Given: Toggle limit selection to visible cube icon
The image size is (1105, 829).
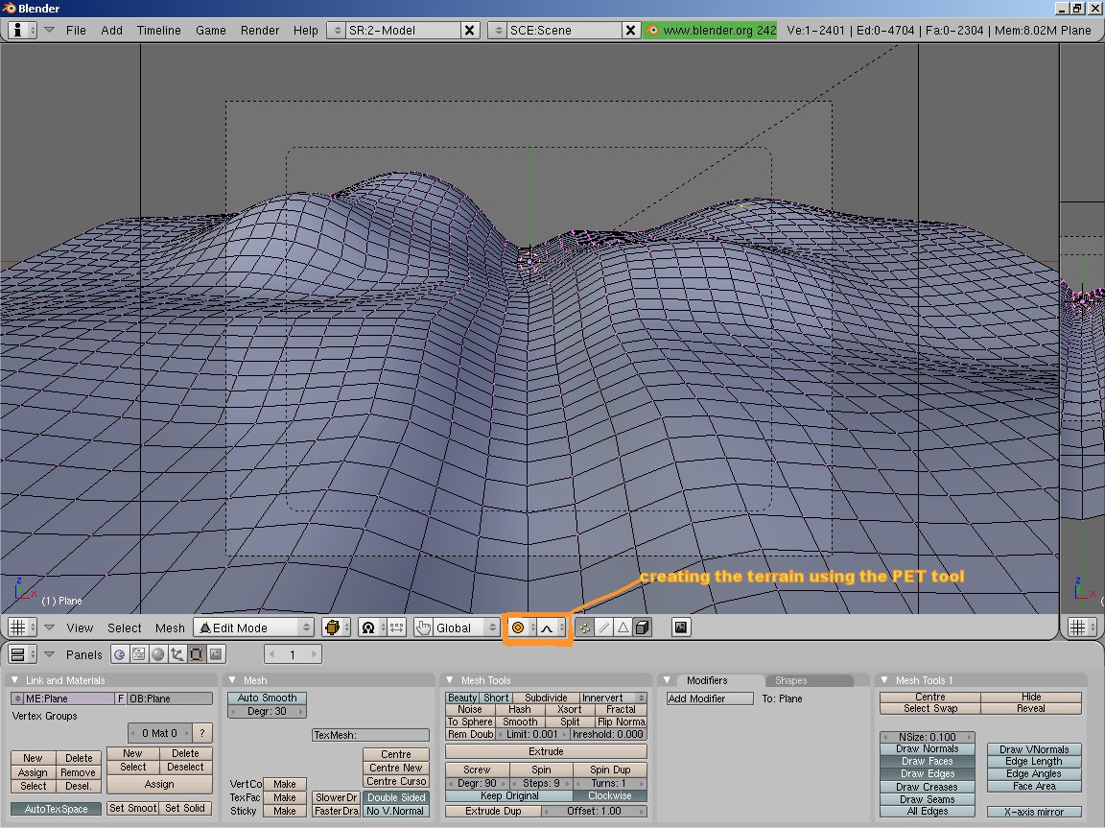Looking at the screenshot, I should 643,628.
